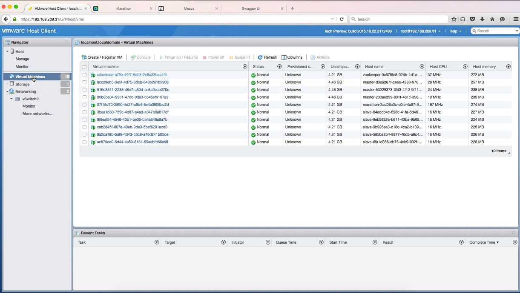This screenshot has height=293, width=520.
Task: Select checkbox for VM ac879ee0-5d44
Action: pos(84,142)
